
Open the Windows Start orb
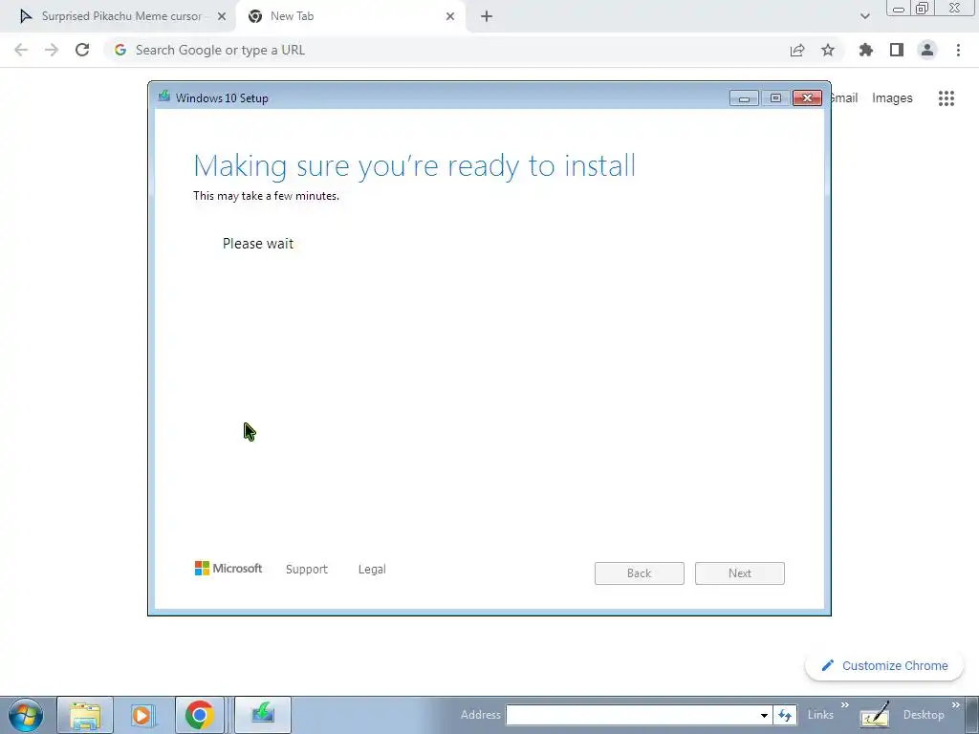pyautogui.click(x=26, y=715)
